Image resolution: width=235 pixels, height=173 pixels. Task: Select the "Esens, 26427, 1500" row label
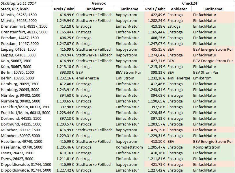17,153
